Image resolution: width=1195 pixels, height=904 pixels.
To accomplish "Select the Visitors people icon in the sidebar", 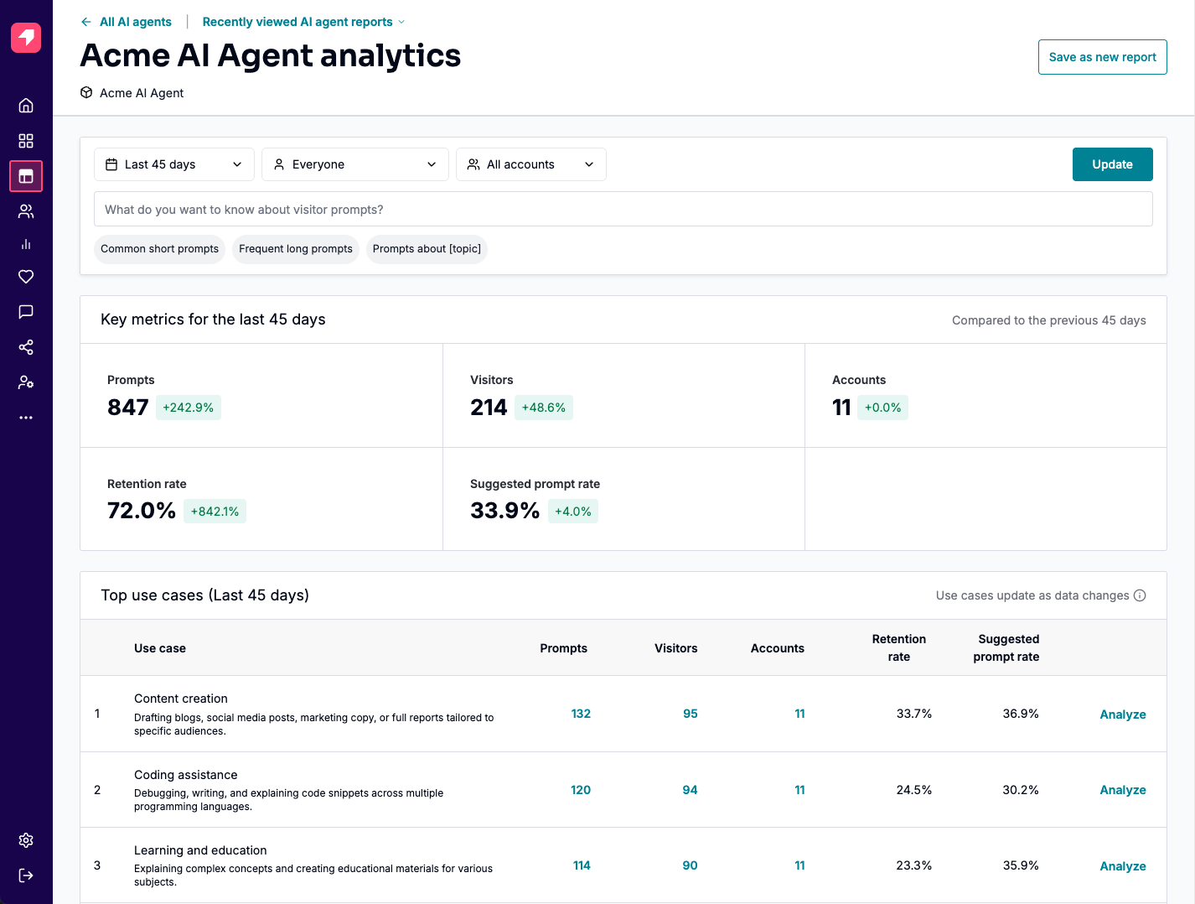I will (x=25, y=211).
